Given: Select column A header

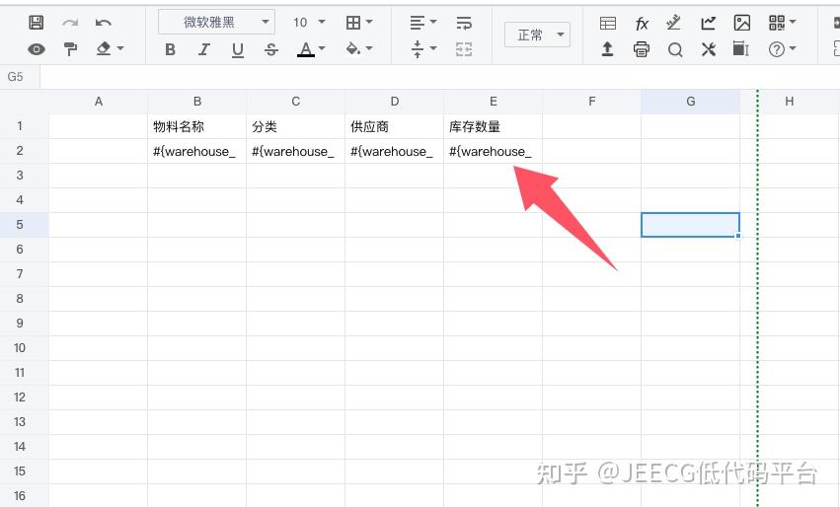Looking at the screenshot, I should [98, 102].
